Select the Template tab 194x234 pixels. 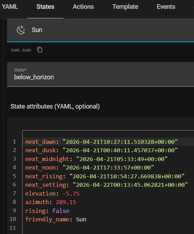point(125,7)
